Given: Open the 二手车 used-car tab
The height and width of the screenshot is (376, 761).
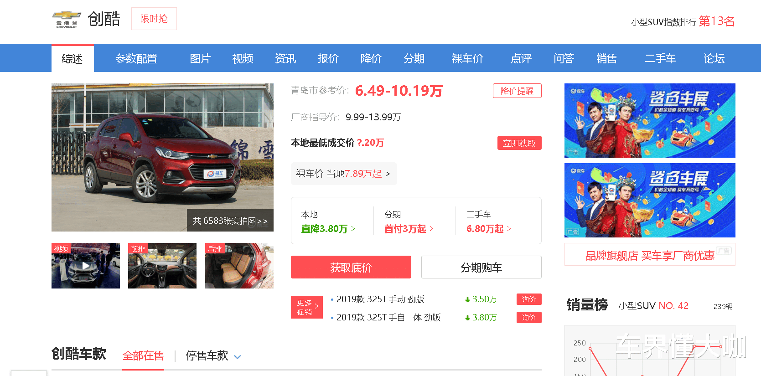Looking at the screenshot, I should click(x=660, y=58).
